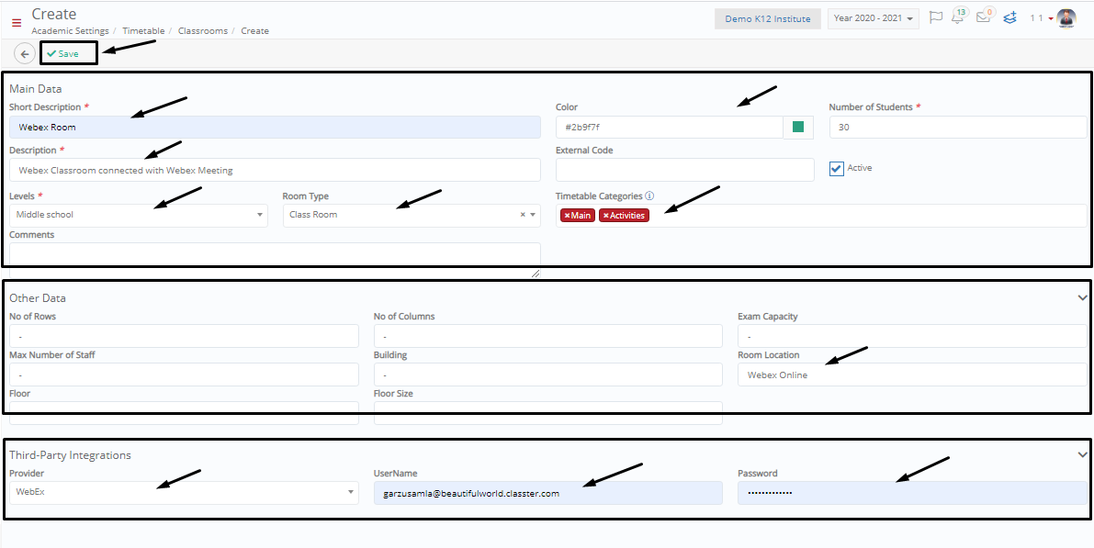The height and width of the screenshot is (548, 1094).
Task: Click the Max Number of Staff field
Action: coord(185,375)
